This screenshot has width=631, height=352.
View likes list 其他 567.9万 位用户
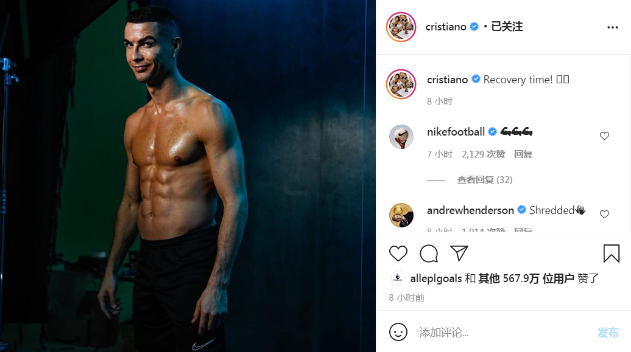coord(526,278)
